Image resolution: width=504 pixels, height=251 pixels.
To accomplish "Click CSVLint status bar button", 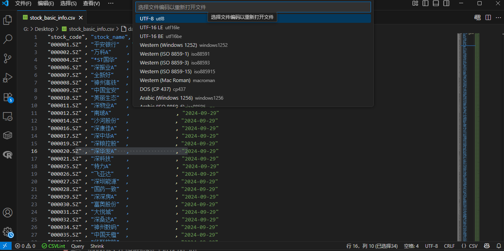I will tap(53, 246).
